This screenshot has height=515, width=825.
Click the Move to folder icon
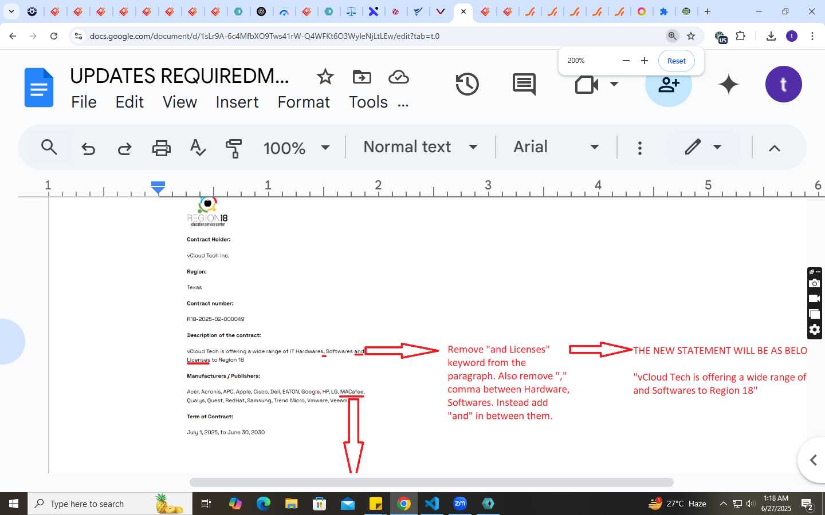pos(362,77)
